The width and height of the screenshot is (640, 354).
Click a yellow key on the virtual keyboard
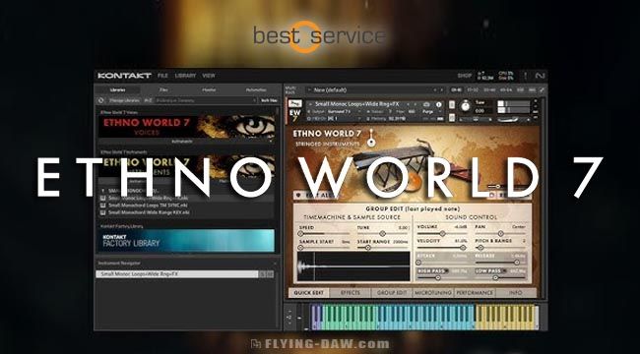point(506,324)
